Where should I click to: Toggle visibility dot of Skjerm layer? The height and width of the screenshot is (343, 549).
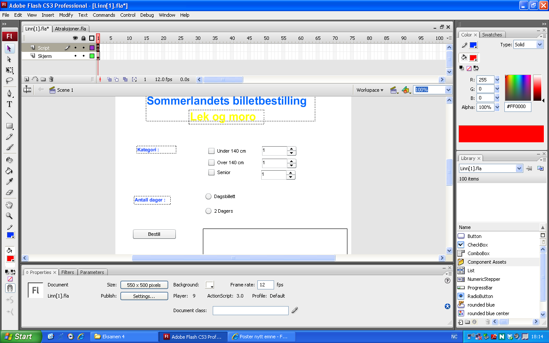coord(75,56)
